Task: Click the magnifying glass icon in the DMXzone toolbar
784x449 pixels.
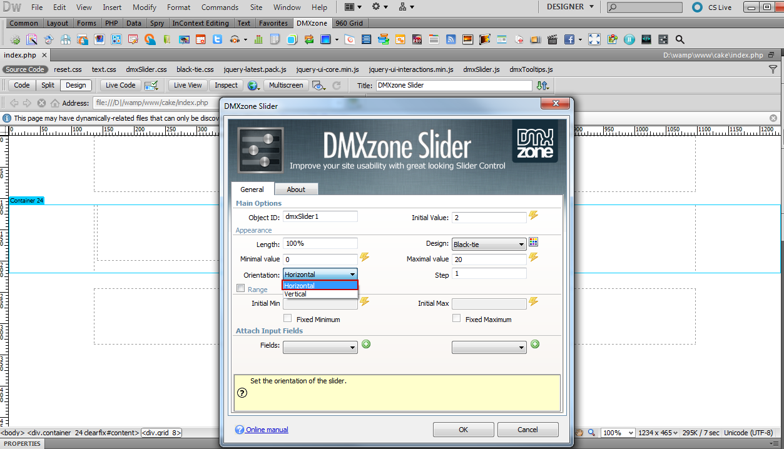Action: (x=680, y=39)
